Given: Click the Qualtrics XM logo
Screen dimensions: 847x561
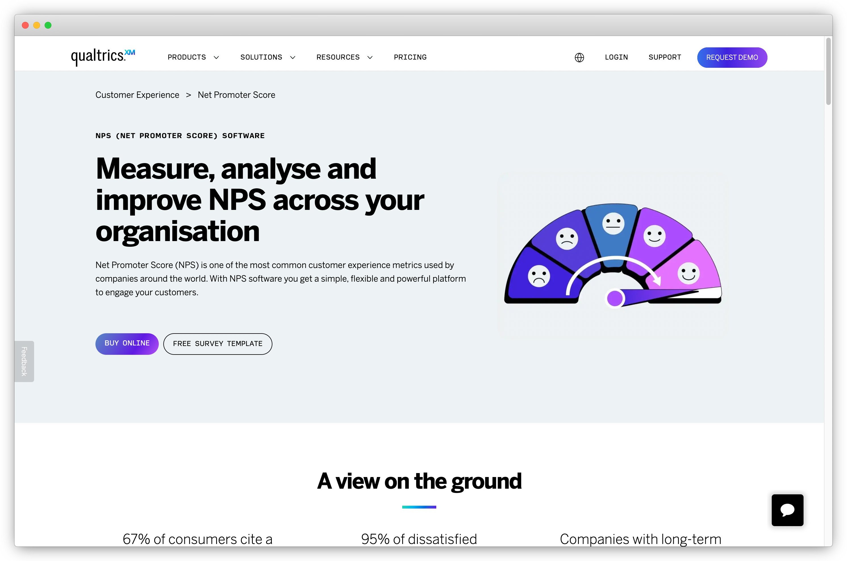Looking at the screenshot, I should click(x=103, y=56).
